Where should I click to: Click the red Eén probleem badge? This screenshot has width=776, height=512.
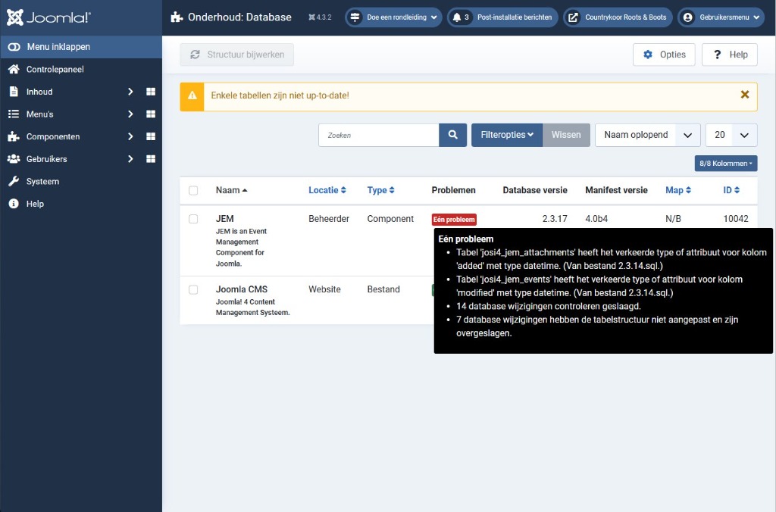point(454,220)
